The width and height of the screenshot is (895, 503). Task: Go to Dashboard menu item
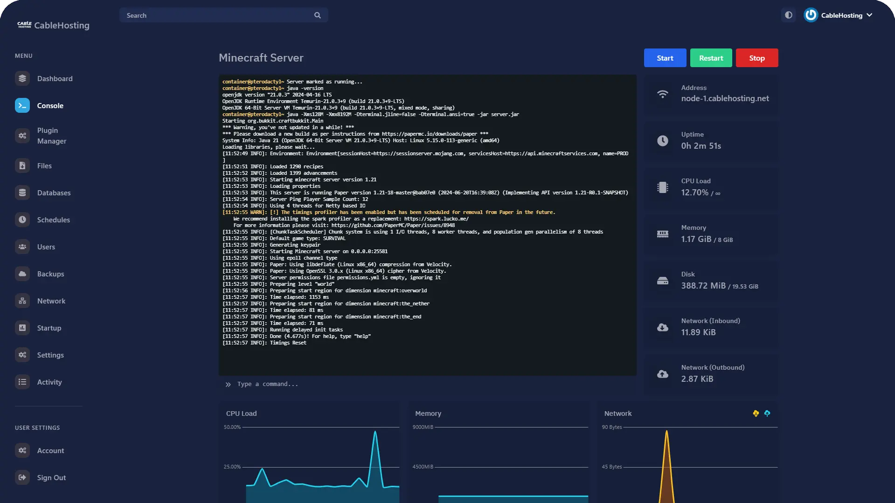[55, 78]
